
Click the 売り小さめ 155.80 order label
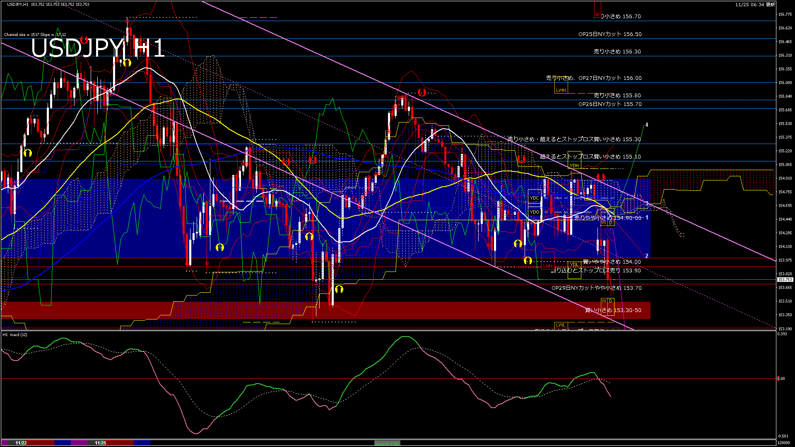(617, 95)
